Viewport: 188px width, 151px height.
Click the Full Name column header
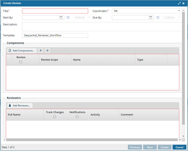click(x=25, y=115)
